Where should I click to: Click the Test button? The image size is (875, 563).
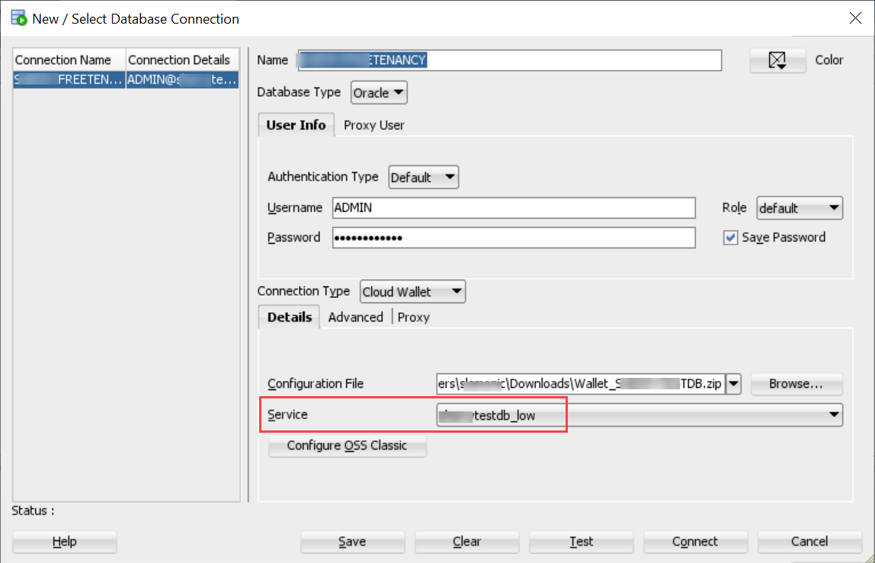point(581,542)
